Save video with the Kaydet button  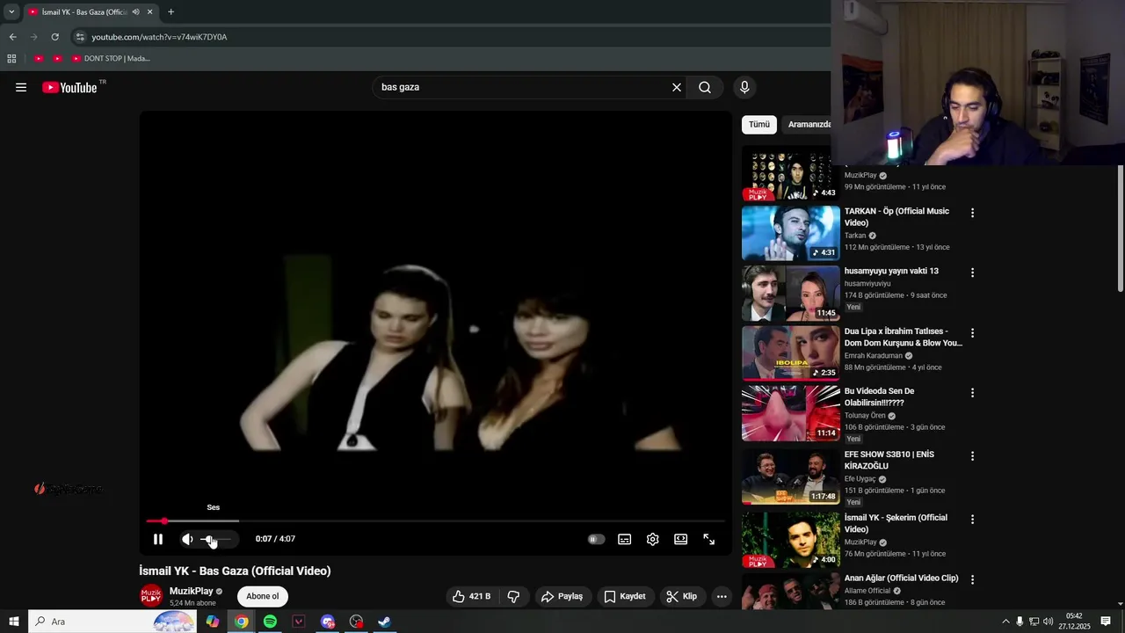pyautogui.click(x=625, y=596)
